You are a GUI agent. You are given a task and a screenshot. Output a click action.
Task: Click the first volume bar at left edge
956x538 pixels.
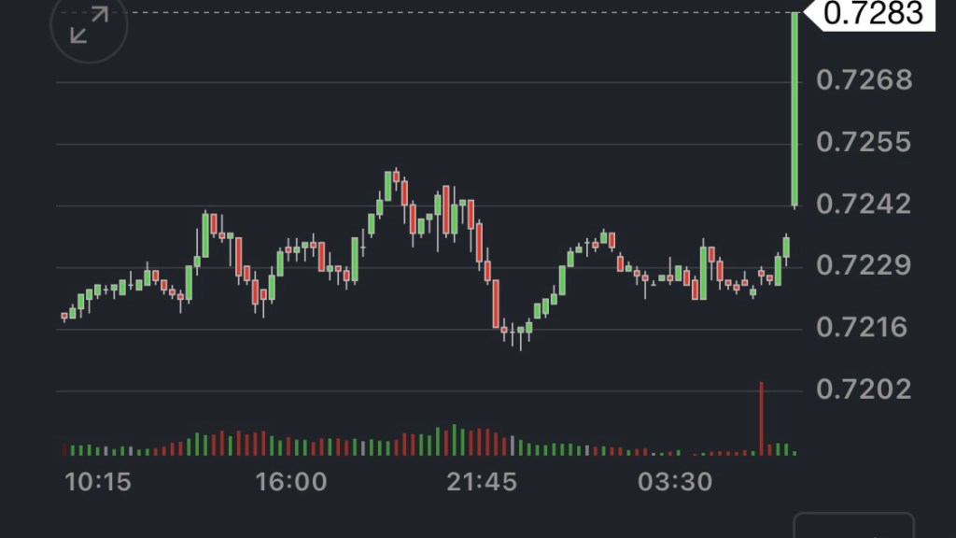[64, 449]
